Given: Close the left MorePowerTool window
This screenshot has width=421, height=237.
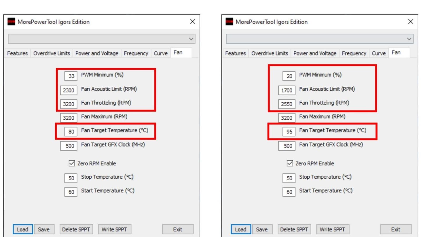Looking at the screenshot, I should tap(193, 22).
